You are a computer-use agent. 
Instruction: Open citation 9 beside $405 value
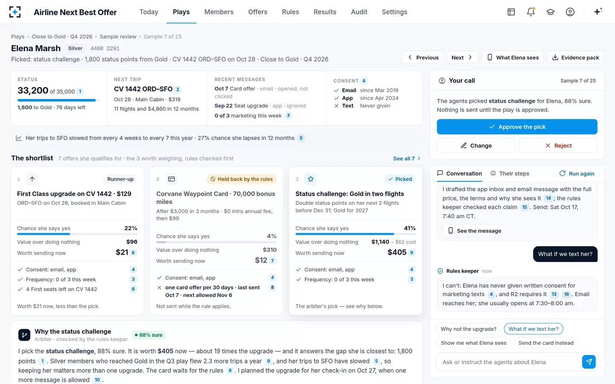coord(412,253)
